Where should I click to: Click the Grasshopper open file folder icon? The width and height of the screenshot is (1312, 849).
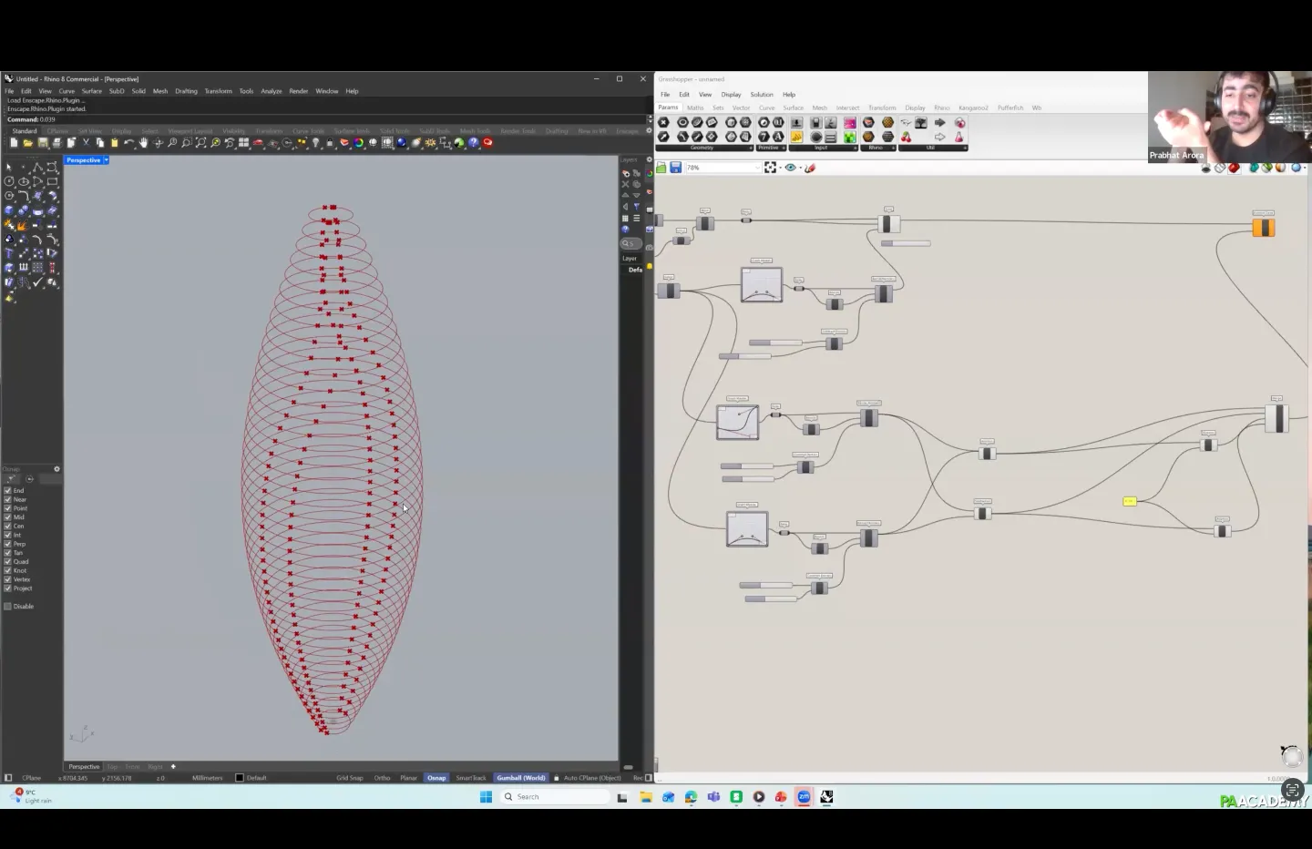[661, 168]
